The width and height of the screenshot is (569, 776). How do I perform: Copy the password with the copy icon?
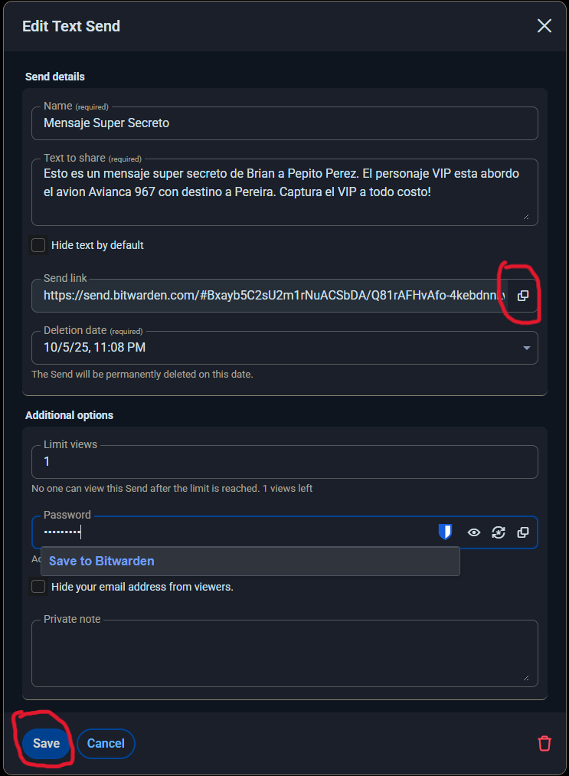click(523, 532)
